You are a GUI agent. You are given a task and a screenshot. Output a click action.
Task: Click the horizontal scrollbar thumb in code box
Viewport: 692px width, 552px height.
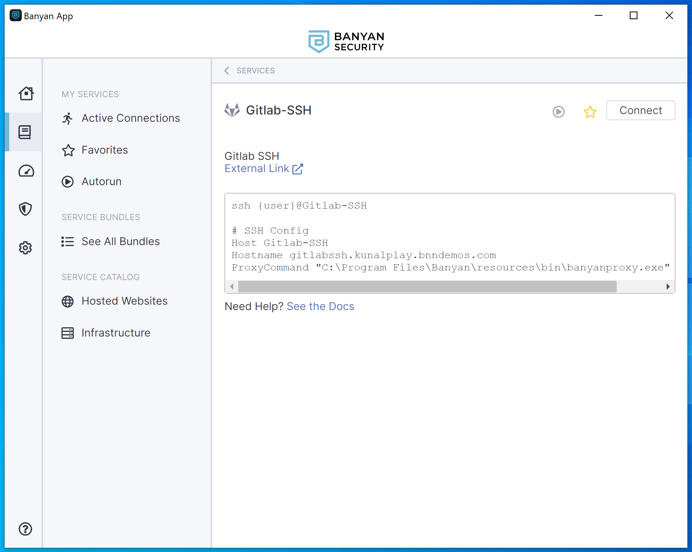point(427,287)
